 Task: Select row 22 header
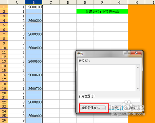click(x=4, y=102)
